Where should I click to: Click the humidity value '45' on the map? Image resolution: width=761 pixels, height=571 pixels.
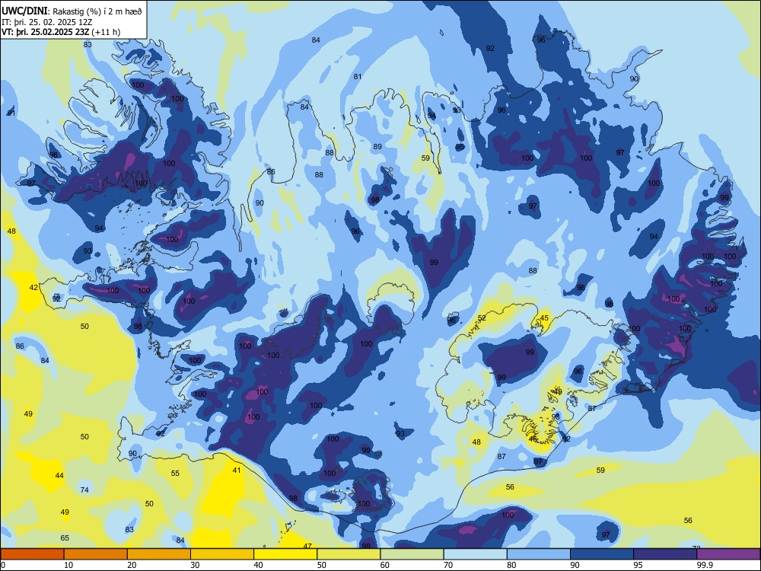coord(545,318)
